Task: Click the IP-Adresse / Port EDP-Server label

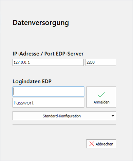Action: (48, 54)
